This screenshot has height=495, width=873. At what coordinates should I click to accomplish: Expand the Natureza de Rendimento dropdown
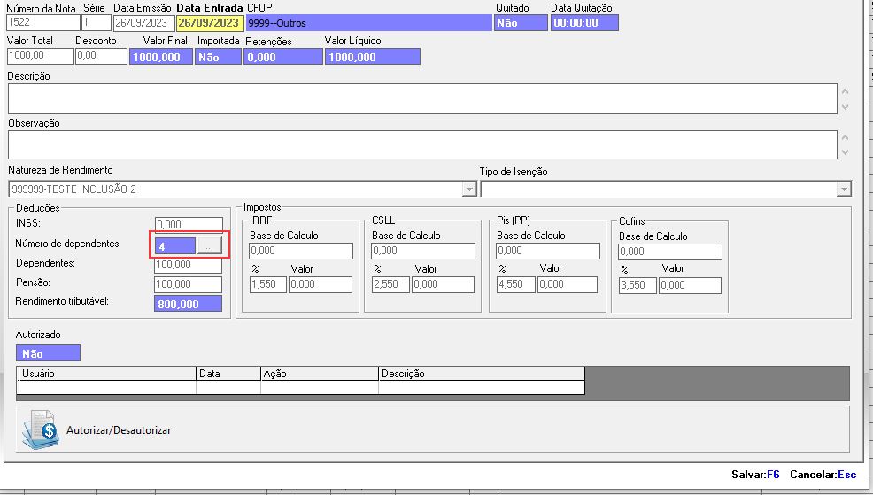(x=469, y=189)
